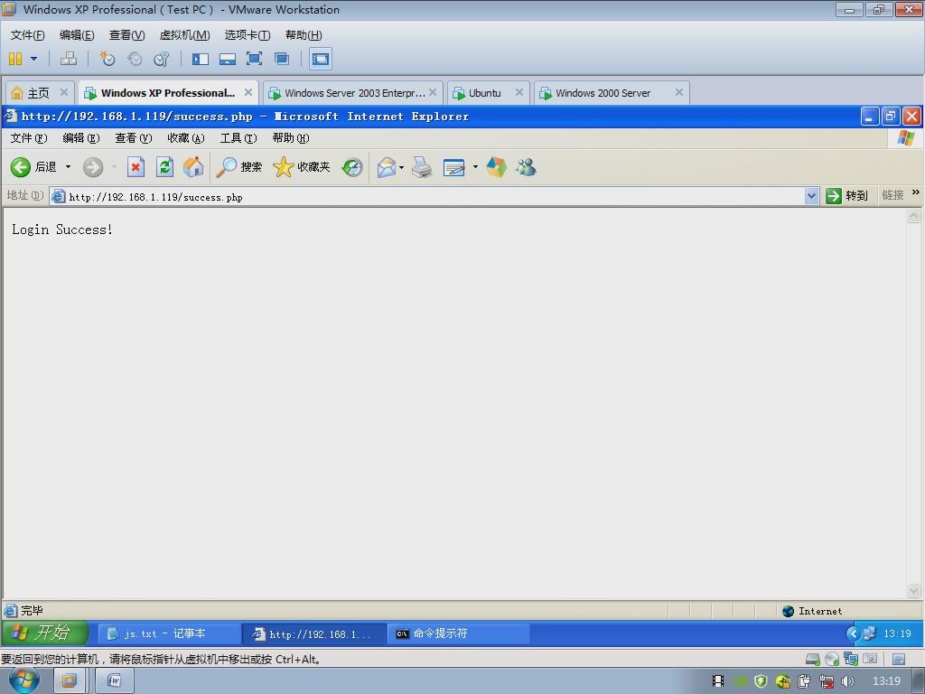This screenshot has height=694, width=925.
Task: Click the 转到 go button
Action: [847, 195]
